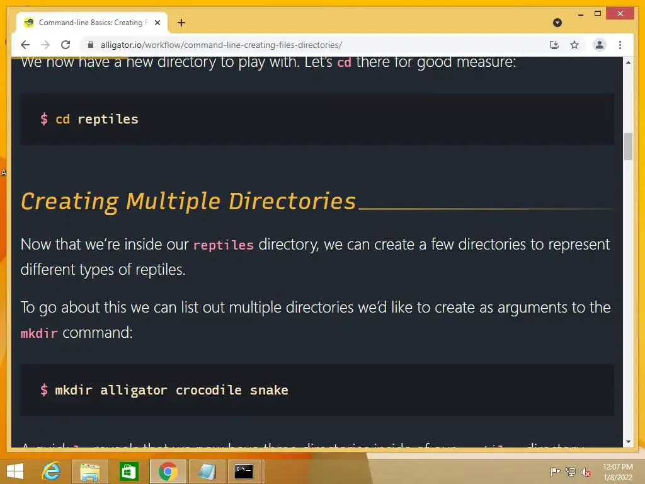Click the pink 'reptiles' inline code

tap(224, 245)
